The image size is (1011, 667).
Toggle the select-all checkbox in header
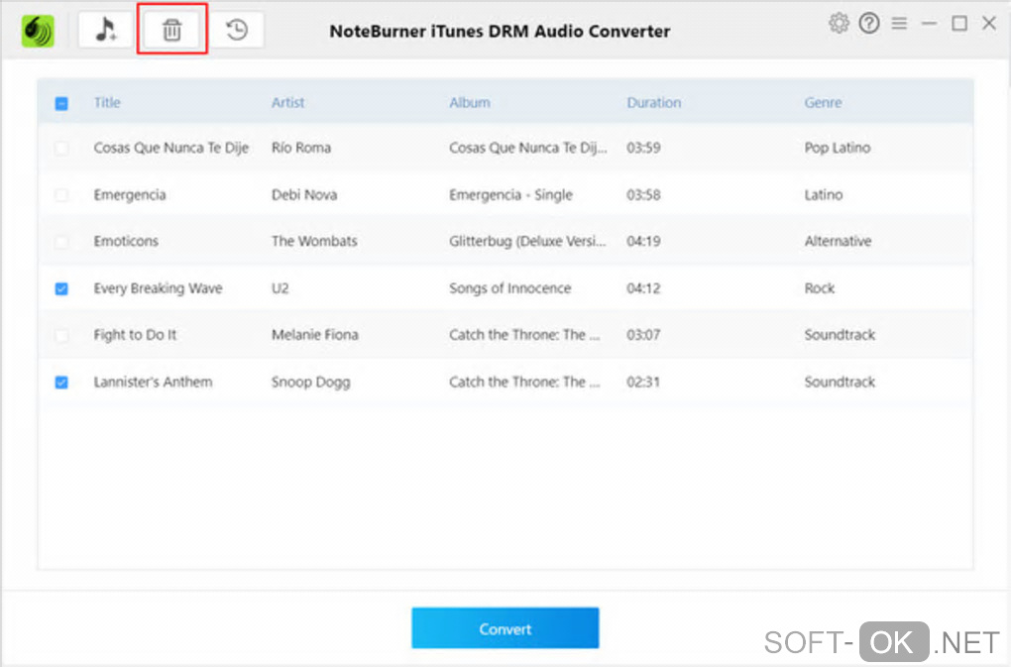pos(61,103)
